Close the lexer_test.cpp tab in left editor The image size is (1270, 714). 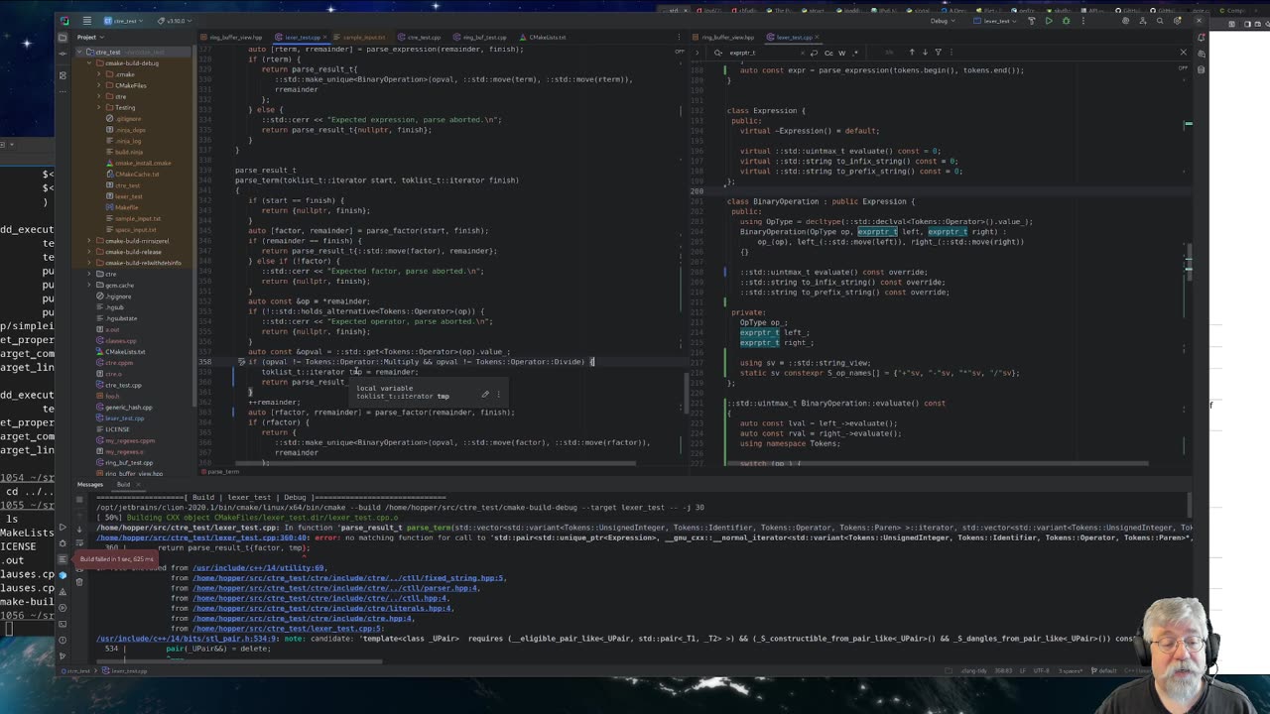(x=325, y=38)
